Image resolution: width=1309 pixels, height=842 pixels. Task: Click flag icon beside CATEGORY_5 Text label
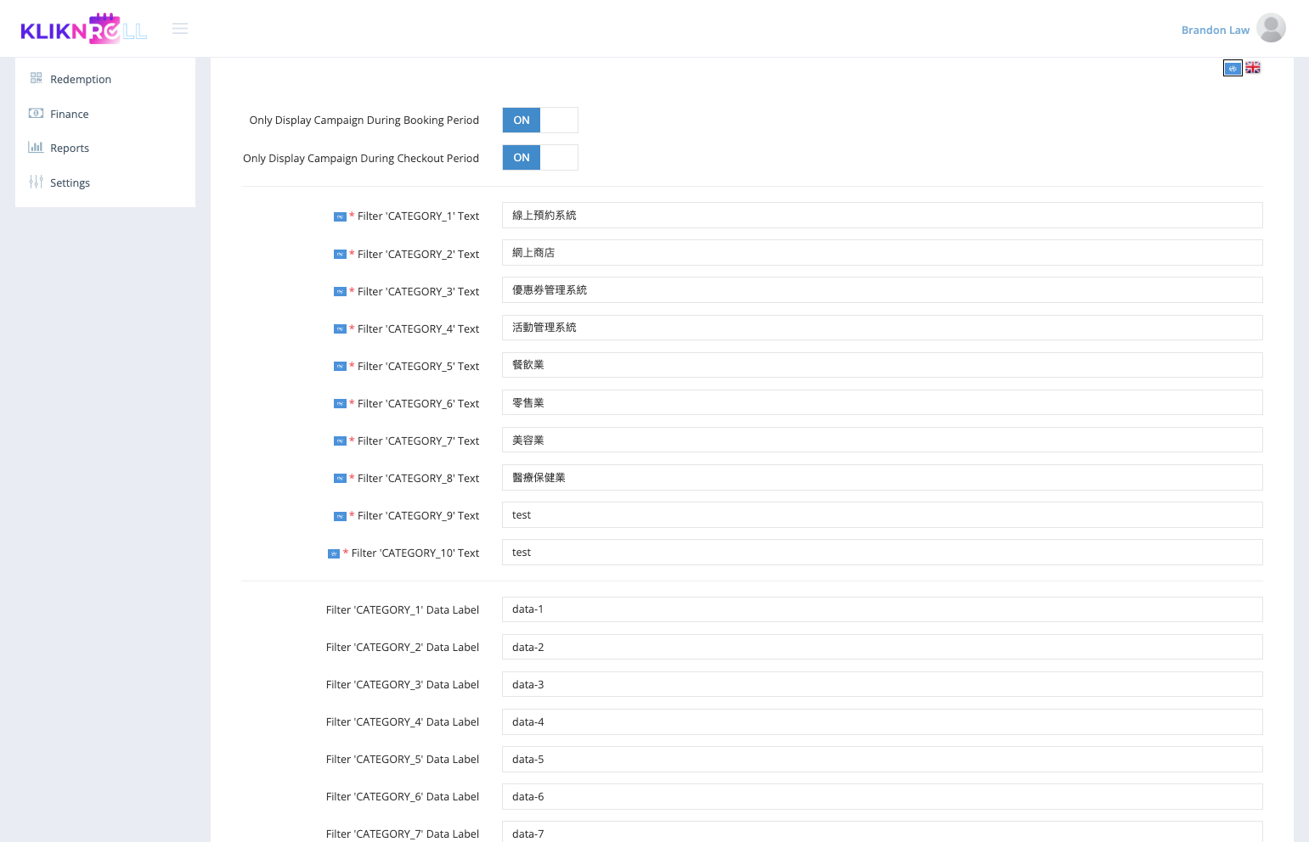[x=340, y=367]
